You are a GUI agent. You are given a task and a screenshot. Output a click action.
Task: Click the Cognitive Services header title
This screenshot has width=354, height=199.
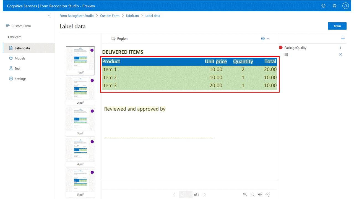(x=51, y=6)
